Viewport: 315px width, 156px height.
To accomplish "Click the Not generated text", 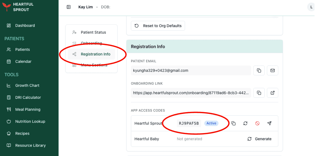I will [x=189, y=139].
